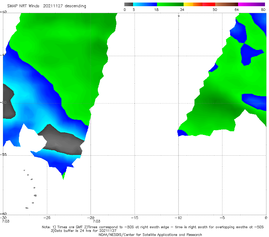Screen dimensions: 269x237
Task: Click the cyan-to-blue 5–18 colorbar segment
Action: (145, 4)
